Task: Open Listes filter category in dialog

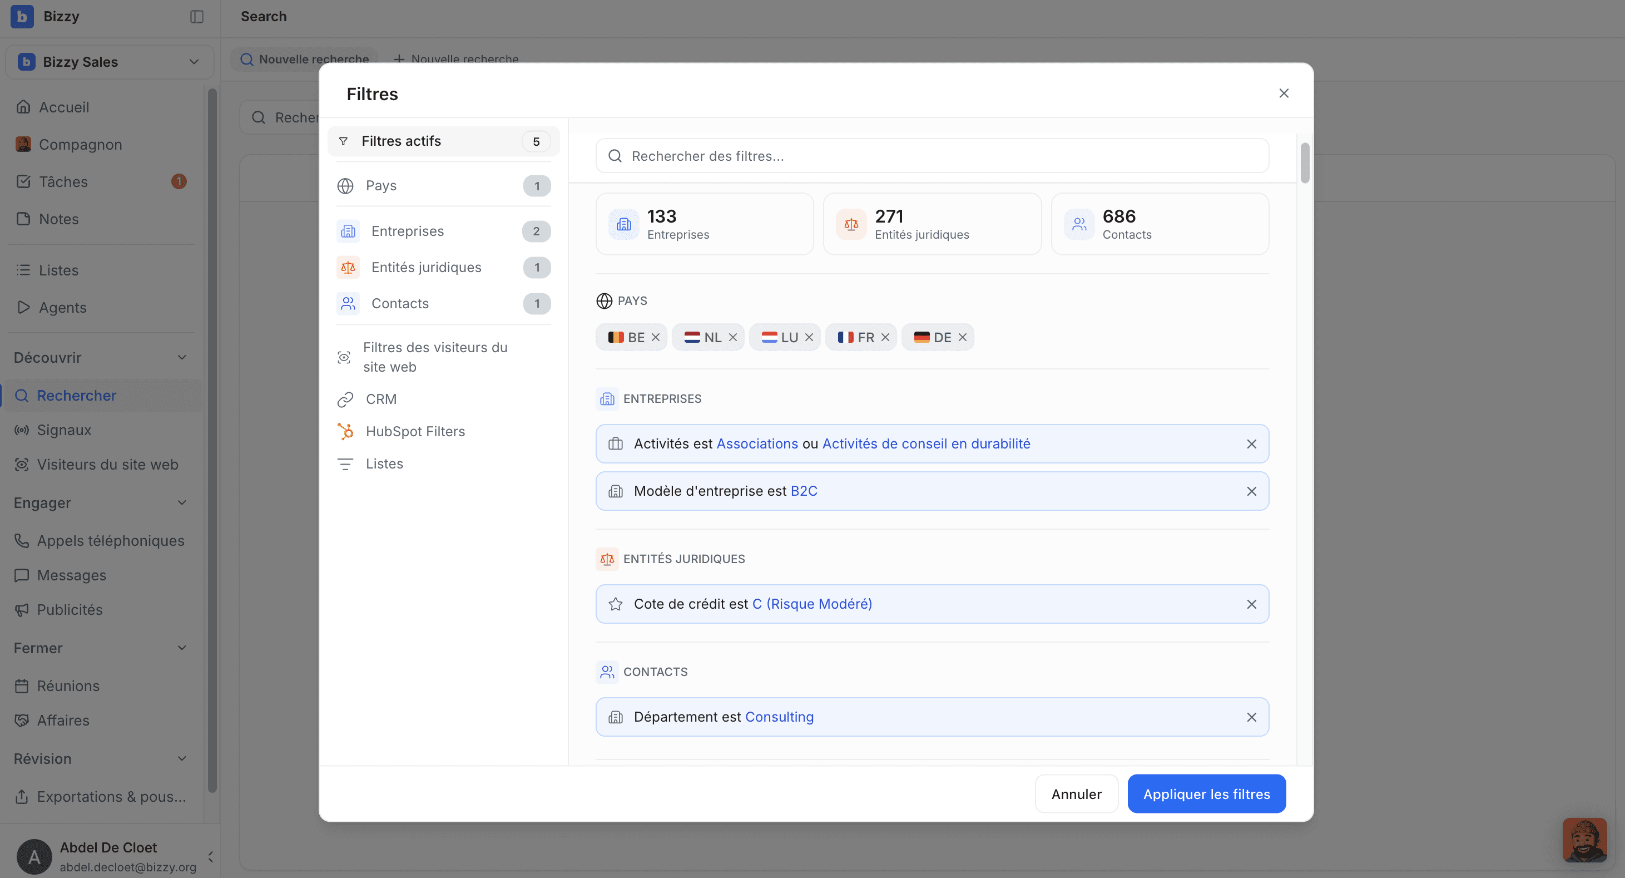Action: [443, 464]
